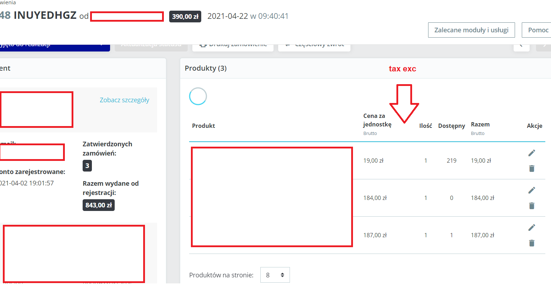551x304 pixels.
Task: Delete the 19,00 zł product row
Action: pos(532,168)
